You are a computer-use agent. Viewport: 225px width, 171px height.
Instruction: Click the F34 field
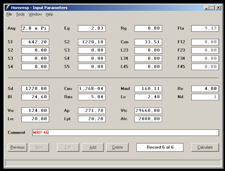(205, 58)
